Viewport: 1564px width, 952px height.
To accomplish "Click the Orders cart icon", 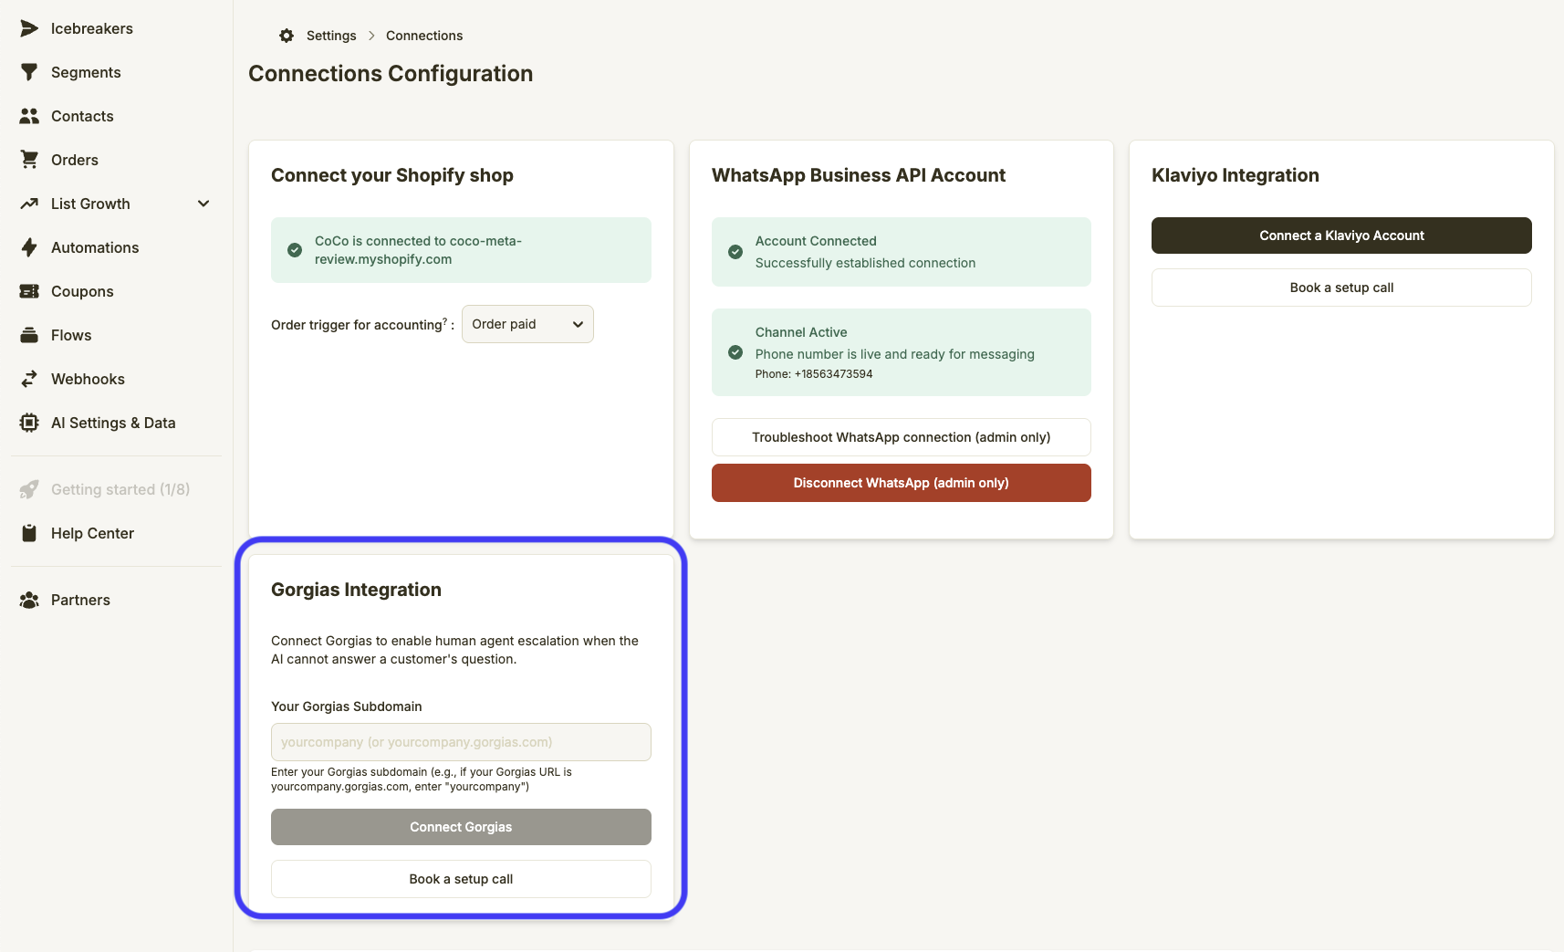I will pyautogui.click(x=30, y=160).
